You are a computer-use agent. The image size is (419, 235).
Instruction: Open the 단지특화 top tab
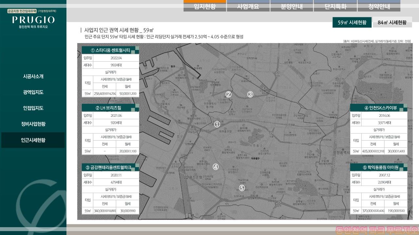click(x=335, y=6)
